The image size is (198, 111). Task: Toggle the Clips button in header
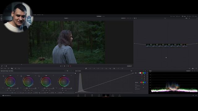[178, 16]
